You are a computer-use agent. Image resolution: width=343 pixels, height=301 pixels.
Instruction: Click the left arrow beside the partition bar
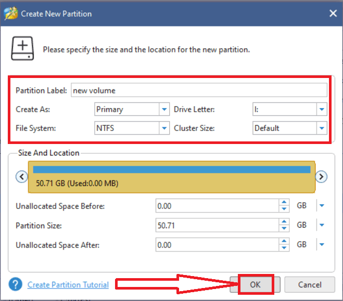[x=22, y=177]
